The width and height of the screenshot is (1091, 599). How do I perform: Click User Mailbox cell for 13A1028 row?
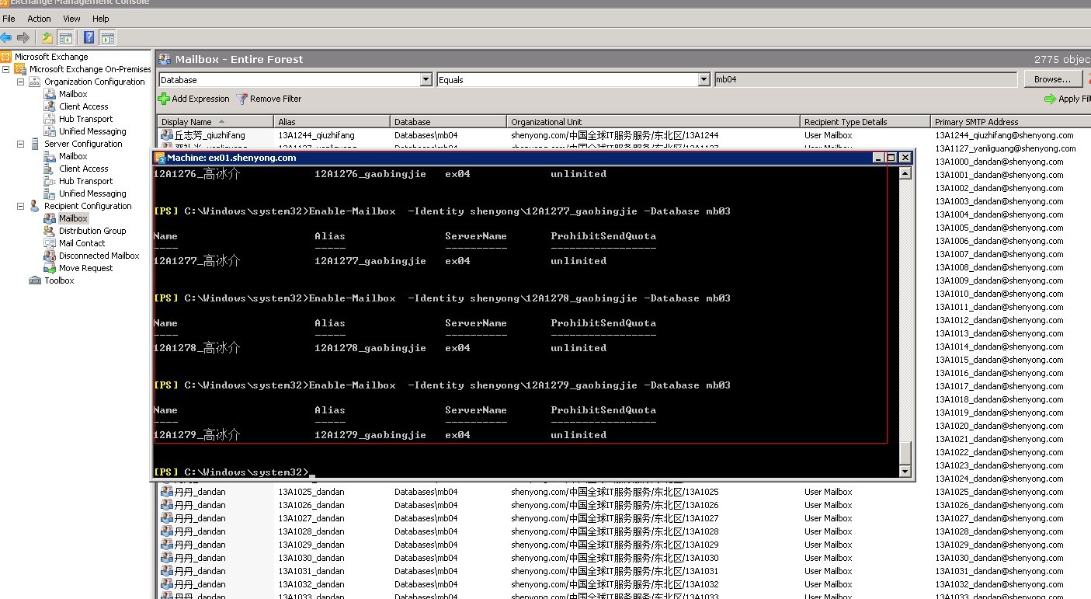829,531
